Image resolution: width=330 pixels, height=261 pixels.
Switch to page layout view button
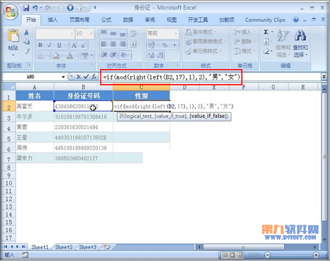(232, 255)
